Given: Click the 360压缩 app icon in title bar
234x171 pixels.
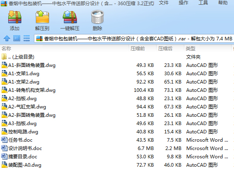Looking at the screenshot, I should point(4,4).
